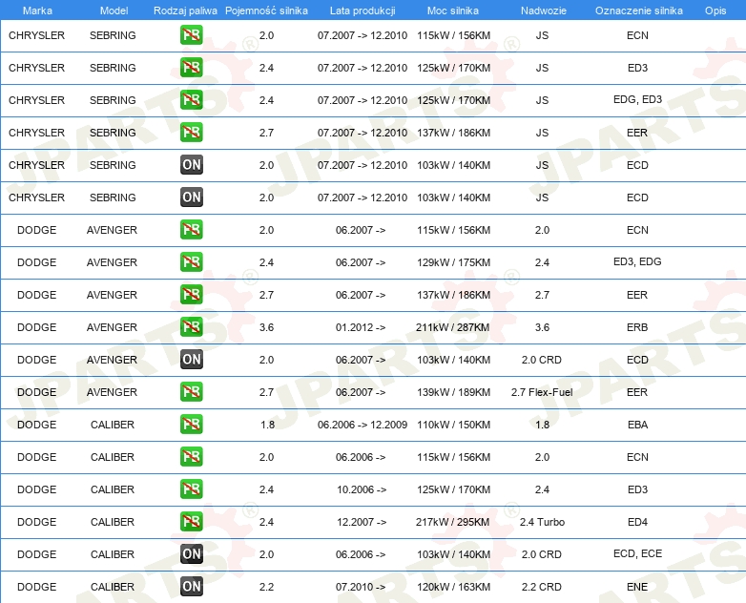This screenshot has height=603, width=746.
Task: Select engine code cell 'EDG, ED3'
Action: [x=637, y=99]
